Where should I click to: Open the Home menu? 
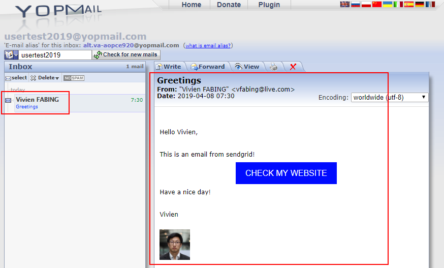pyautogui.click(x=192, y=5)
